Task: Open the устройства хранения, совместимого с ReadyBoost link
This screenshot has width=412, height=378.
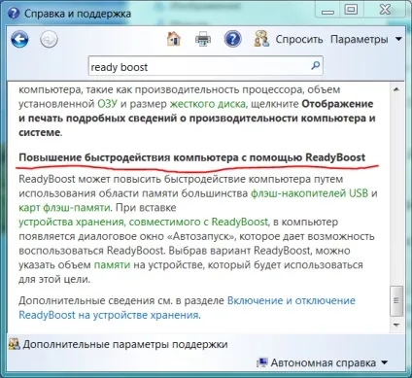Action: [x=144, y=222]
